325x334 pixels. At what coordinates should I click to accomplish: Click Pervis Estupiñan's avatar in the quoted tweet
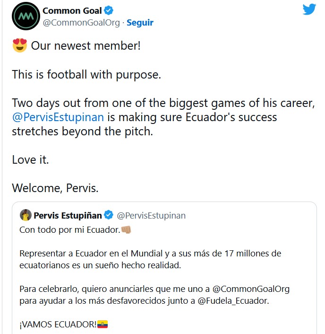point(26,215)
